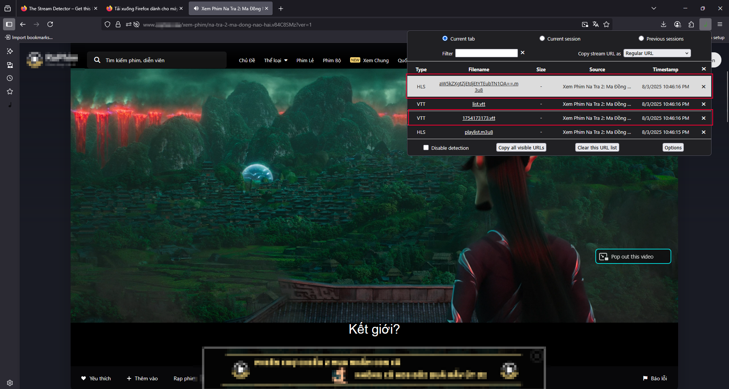Select the Current tab radio button

pyautogui.click(x=445, y=38)
